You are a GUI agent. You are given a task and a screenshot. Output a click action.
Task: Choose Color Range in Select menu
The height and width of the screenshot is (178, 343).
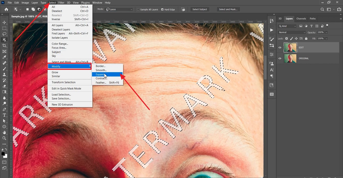point(70,44)
